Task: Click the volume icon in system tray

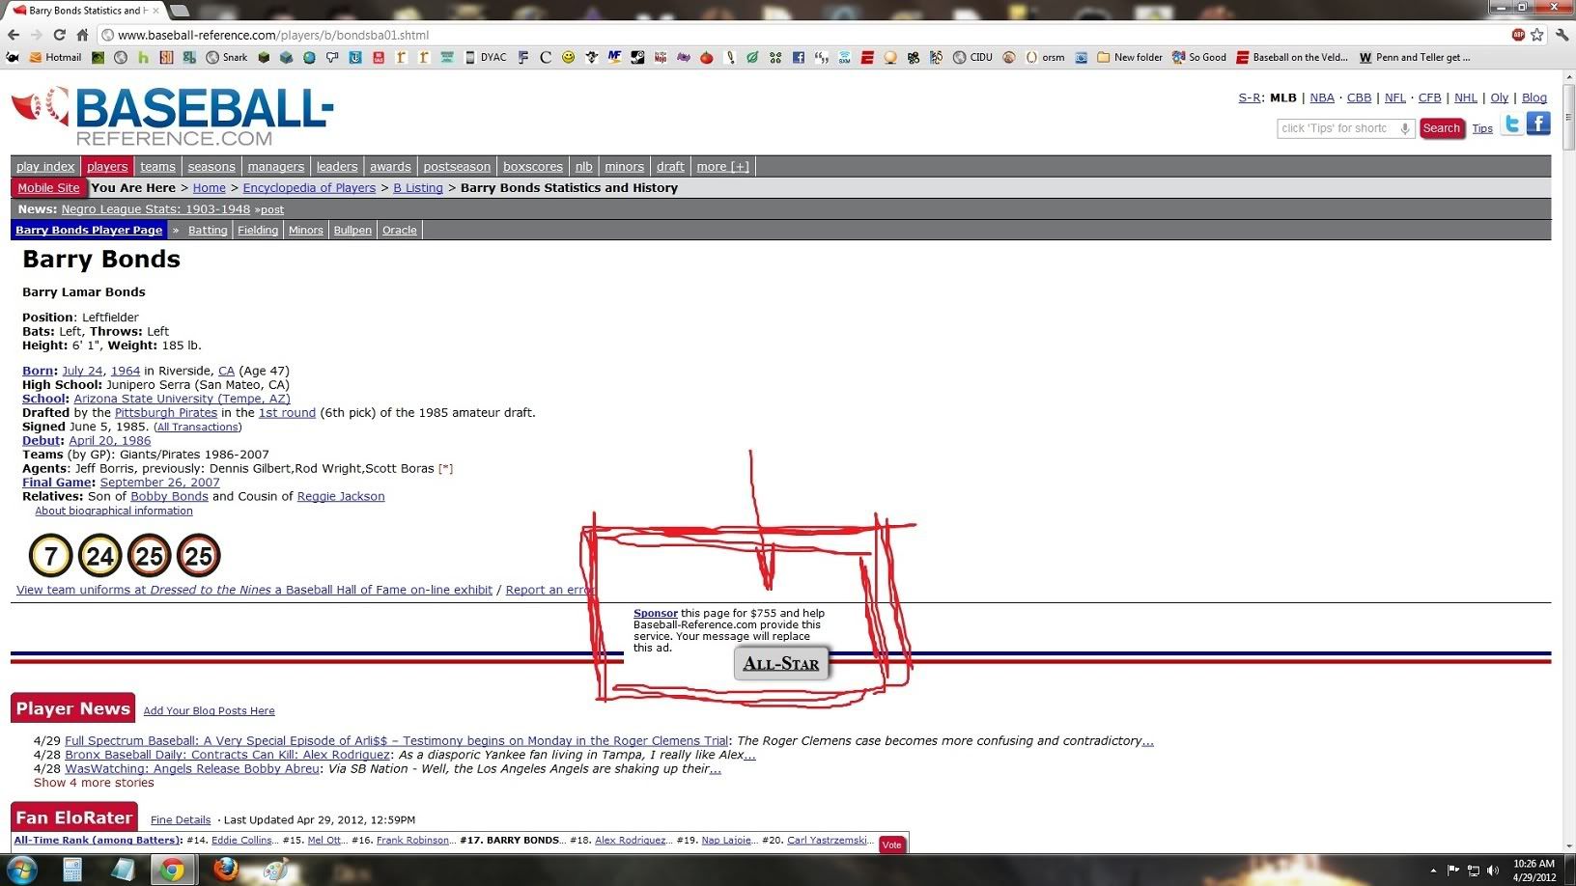Action: coord(1493,871)
